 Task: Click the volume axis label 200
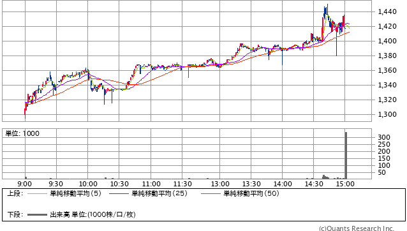click(384, 151)
